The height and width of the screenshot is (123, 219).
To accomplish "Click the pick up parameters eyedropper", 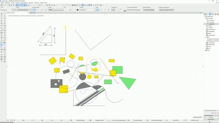I will (x=12, y=5).
